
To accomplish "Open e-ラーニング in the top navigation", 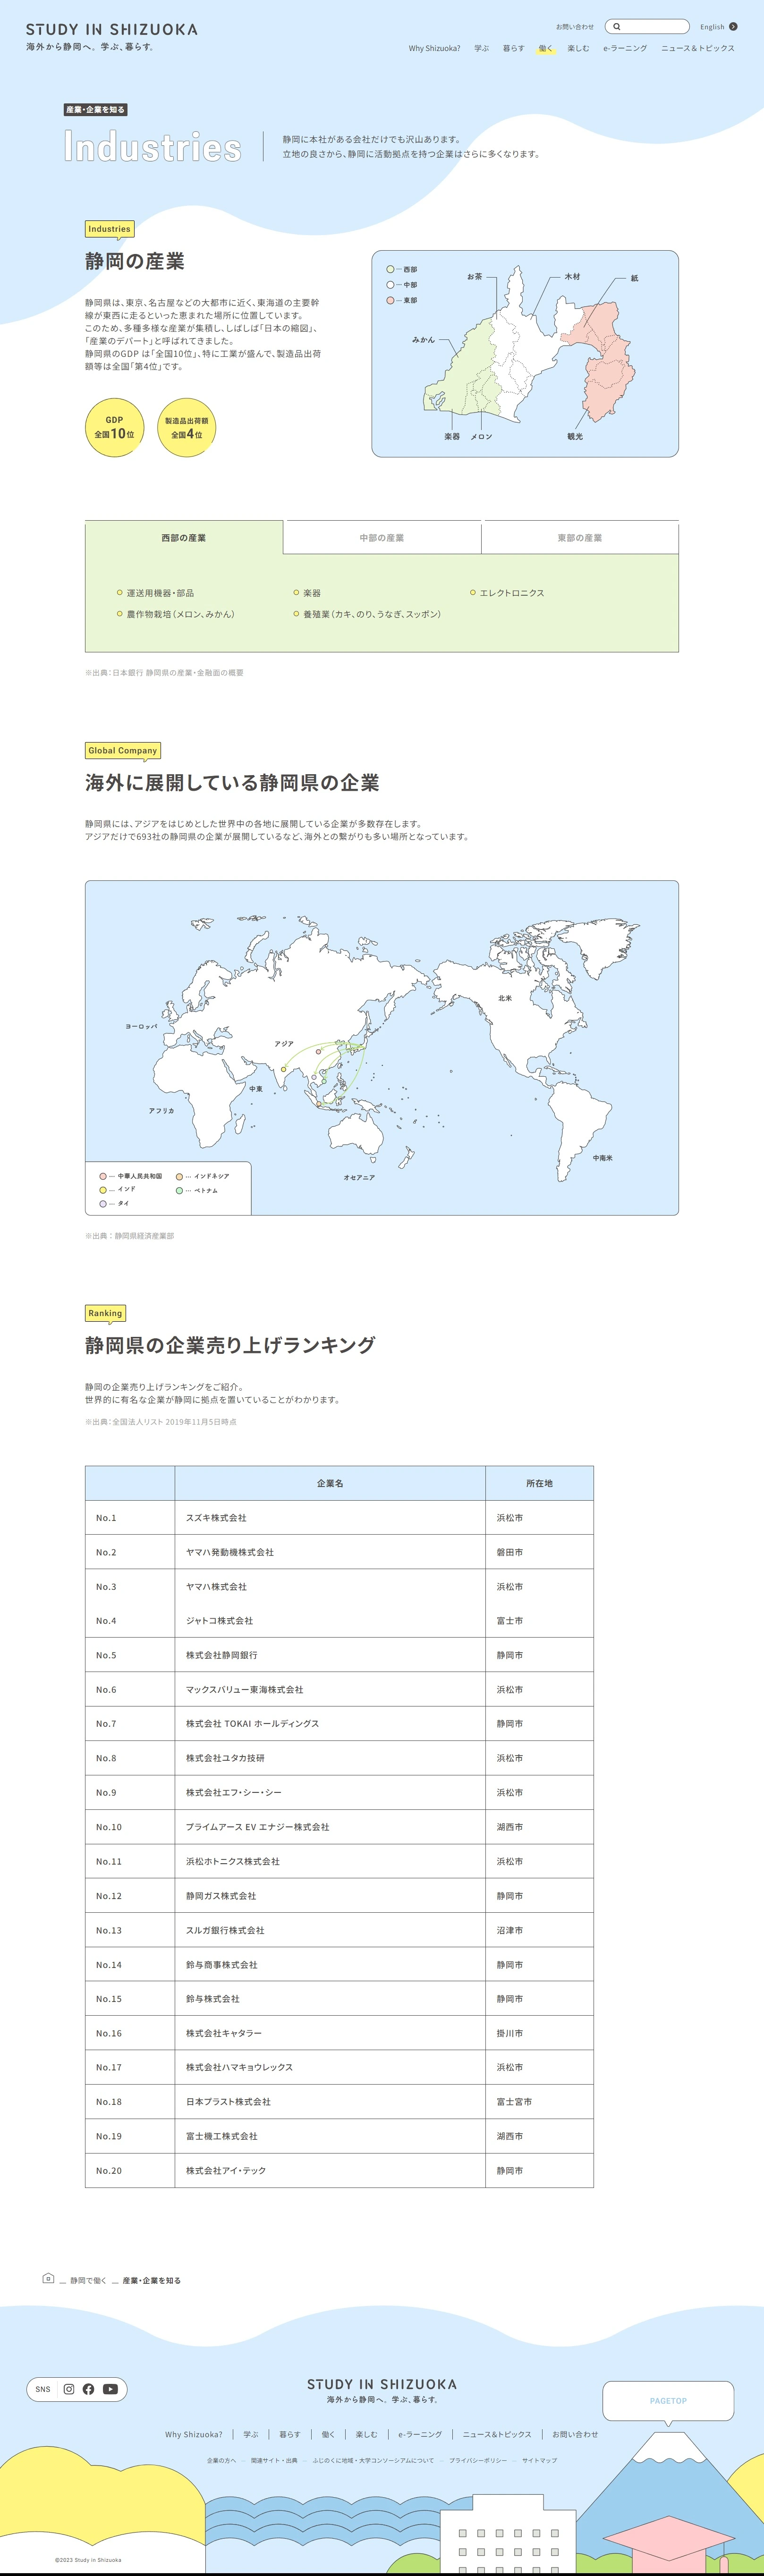I will [x=625, y=48].
